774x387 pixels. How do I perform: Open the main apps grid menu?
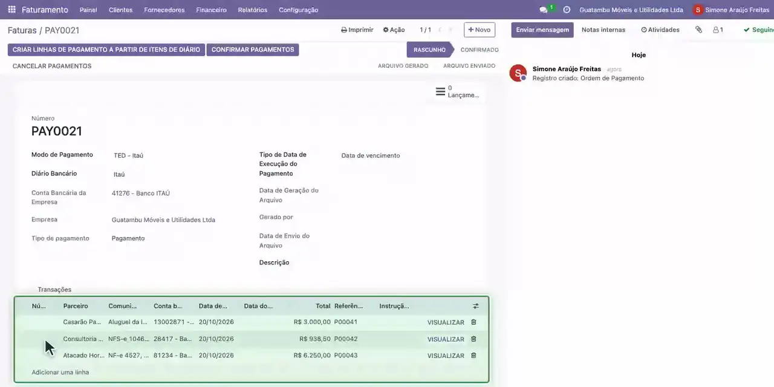coord(11,10)
